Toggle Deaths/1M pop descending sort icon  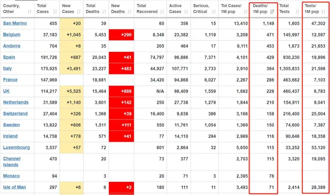coord(272,12)
